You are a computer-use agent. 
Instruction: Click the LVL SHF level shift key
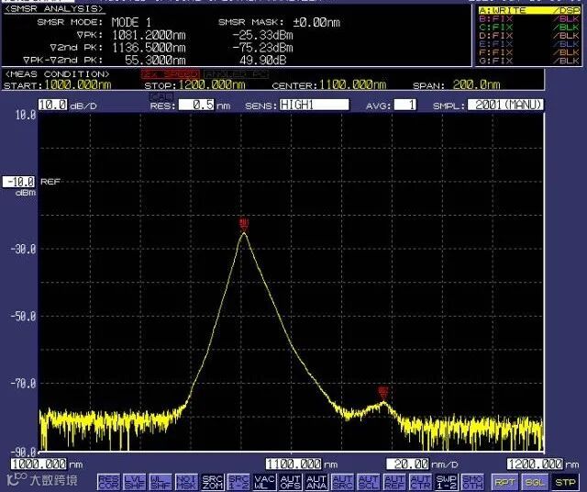(x=134, y=482)
